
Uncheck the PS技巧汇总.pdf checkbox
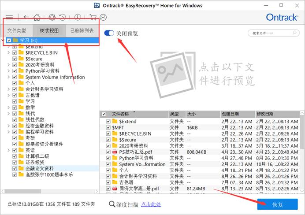[x=108, y=152]
